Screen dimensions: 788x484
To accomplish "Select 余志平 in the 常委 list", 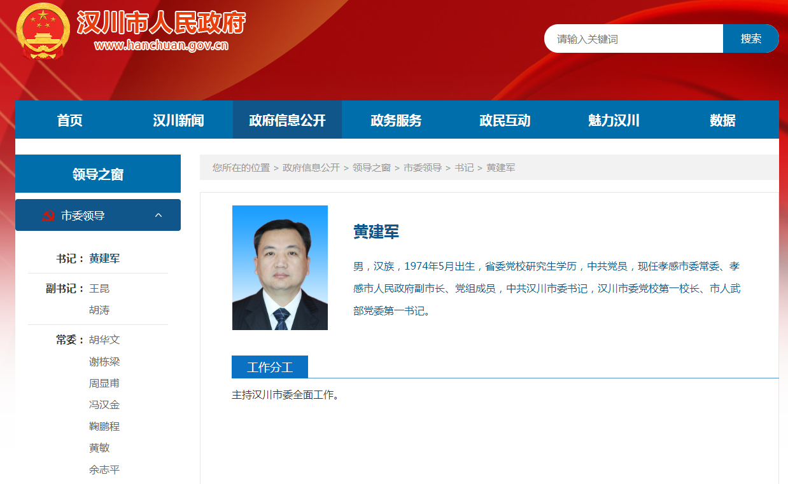I will pos(104,469).
